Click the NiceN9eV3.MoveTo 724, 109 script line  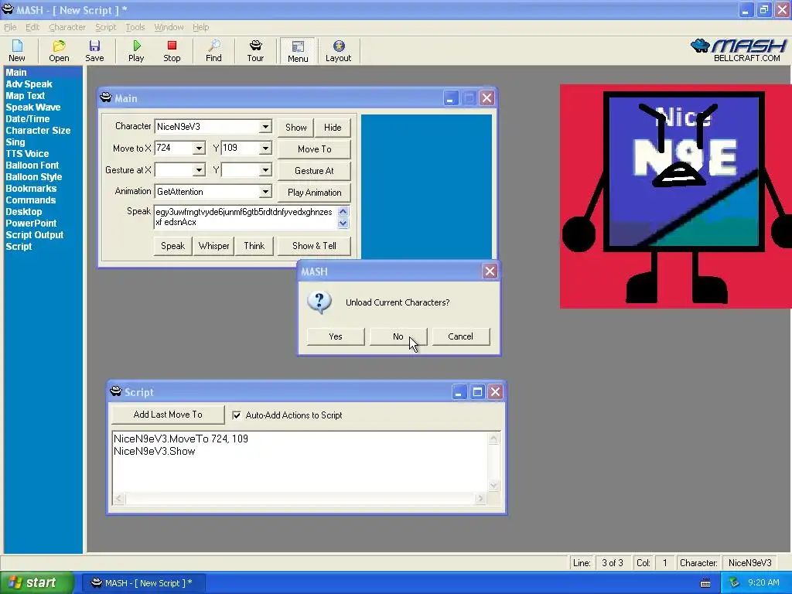[181, 439]
